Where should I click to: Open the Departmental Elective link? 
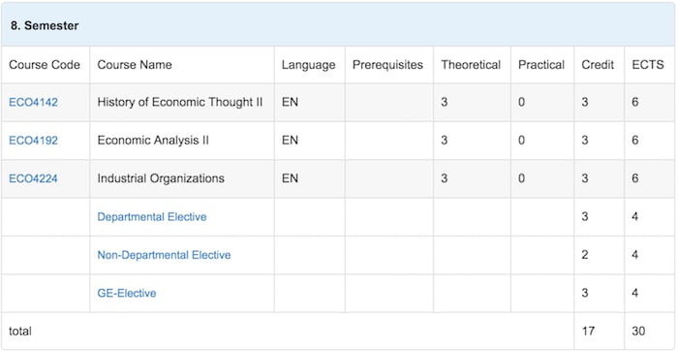tap(152, 216)
